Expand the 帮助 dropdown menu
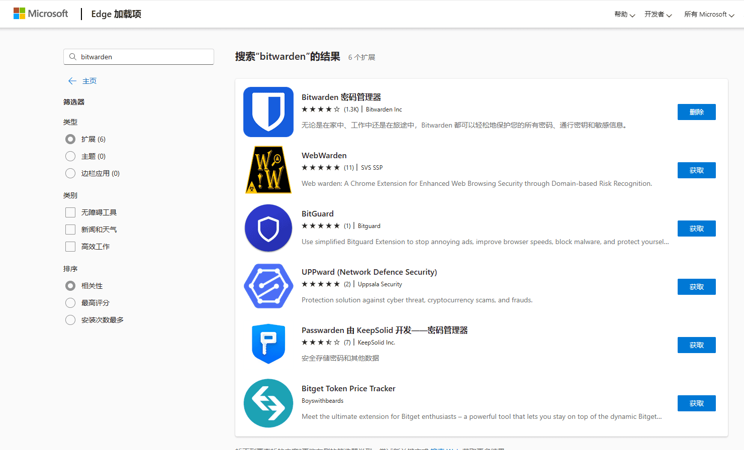The width and height of the screenshot is (744, 450). coord(625,15)
